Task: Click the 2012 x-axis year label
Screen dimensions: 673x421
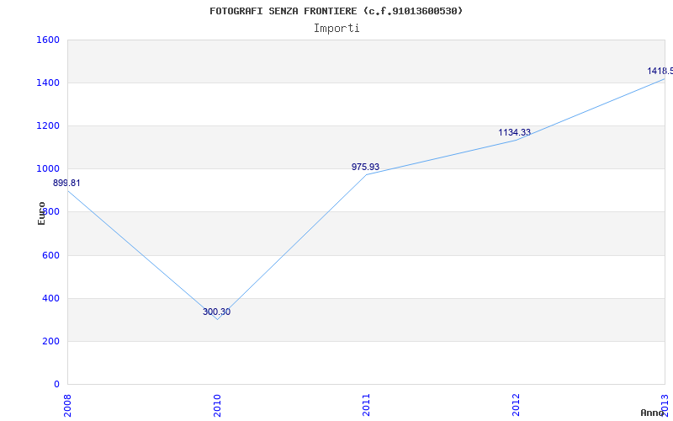Action: click(516, 405)
